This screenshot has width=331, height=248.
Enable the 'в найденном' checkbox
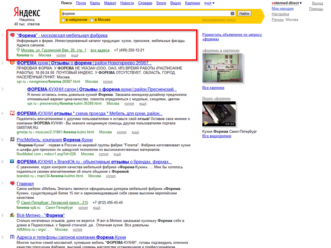pyautogui.click(x=63, y=20)
